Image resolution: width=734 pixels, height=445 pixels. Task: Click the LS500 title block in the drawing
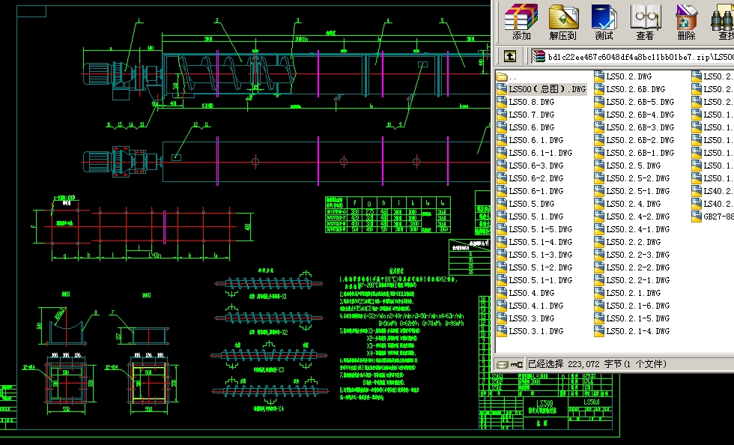tap(545, 404)
